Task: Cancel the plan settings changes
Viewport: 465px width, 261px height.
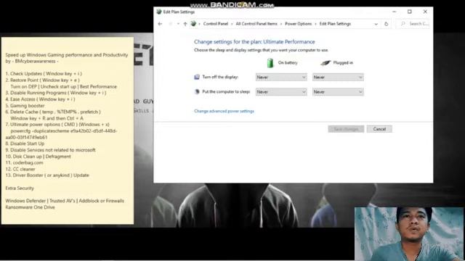Action: coord(379,129)
